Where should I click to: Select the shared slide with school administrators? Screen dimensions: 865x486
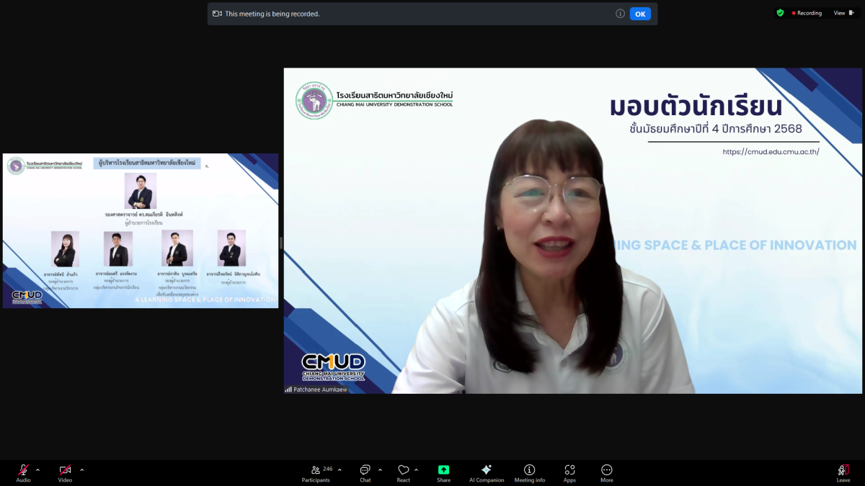141,230
